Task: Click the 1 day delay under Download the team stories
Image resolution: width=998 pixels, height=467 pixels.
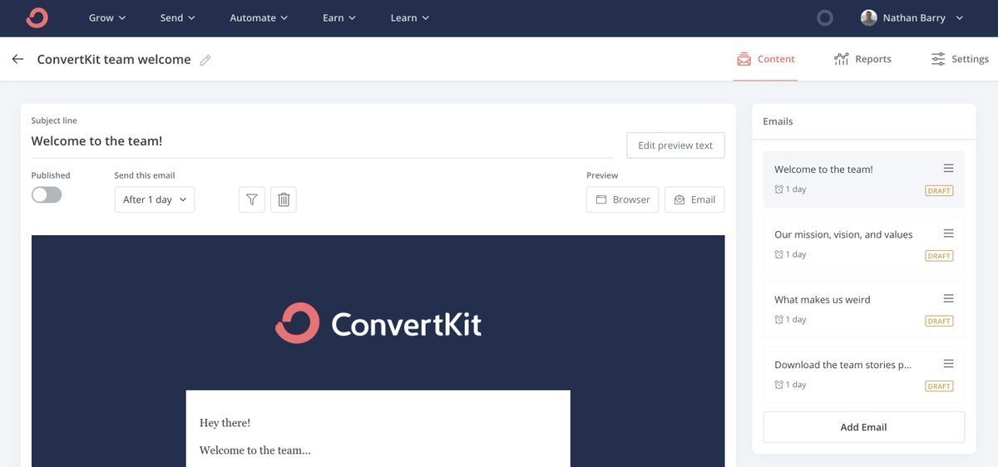Action: [791, 385]
